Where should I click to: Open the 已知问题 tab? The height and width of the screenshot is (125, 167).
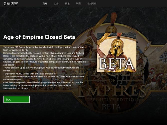pyautogui.click(x=92, y=3)
